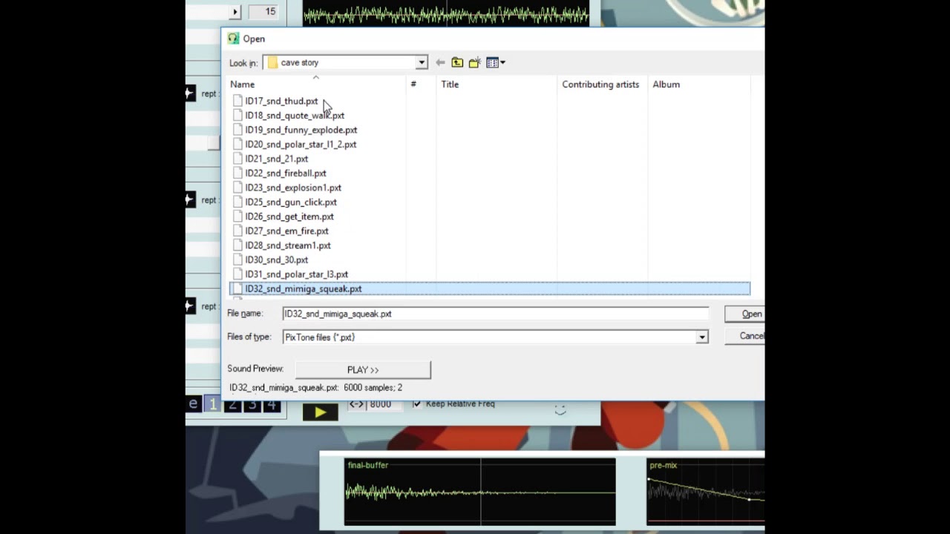
Task: Sort files by the Title column
Action: pos(450,85)
